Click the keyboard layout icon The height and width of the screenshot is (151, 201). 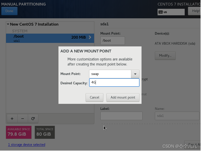pyautogui.click(x=161, y=12)
